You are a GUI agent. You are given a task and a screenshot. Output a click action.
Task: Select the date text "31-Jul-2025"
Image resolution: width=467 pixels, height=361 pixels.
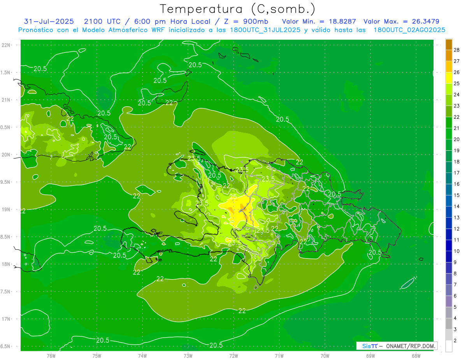pyautogui.click(x=49, y=21)
